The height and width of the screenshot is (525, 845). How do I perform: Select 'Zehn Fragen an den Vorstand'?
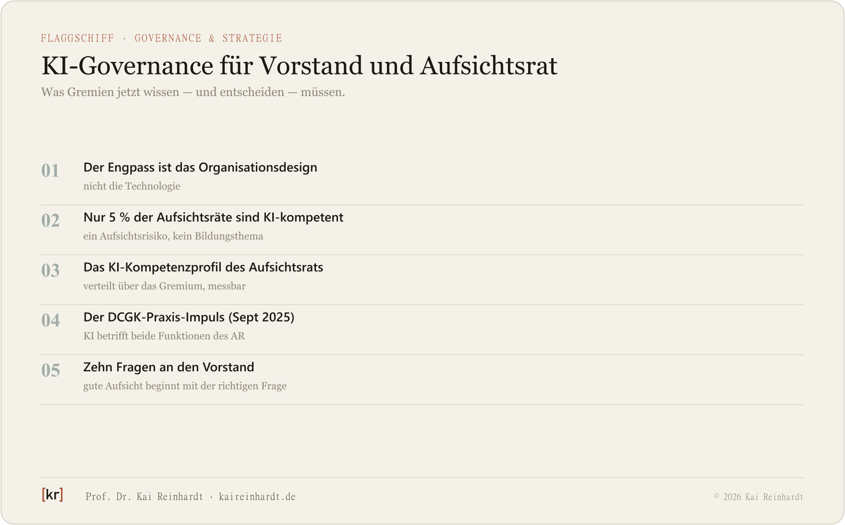pyautogui.click(x=169, y=367)
